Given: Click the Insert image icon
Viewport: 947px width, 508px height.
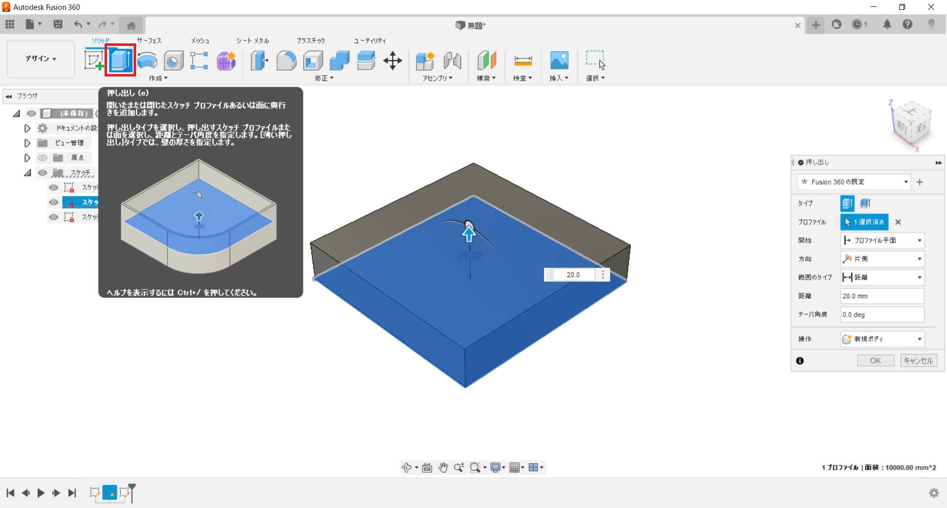Looking at the screenshot, I should pyautogui.click(x=559, y=61).
